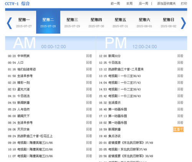Screen dimensions: 192x162
Task: Click program title 星光大道 at 02:53
Action: click(23, 89)
